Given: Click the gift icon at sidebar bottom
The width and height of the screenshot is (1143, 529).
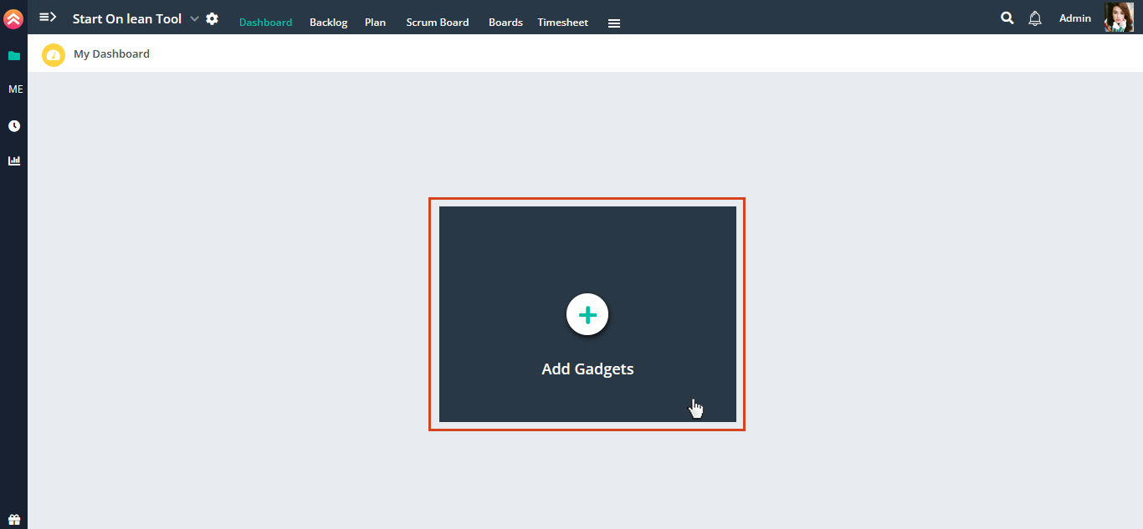Looking at the screenshot, I should tap(14, 520).
